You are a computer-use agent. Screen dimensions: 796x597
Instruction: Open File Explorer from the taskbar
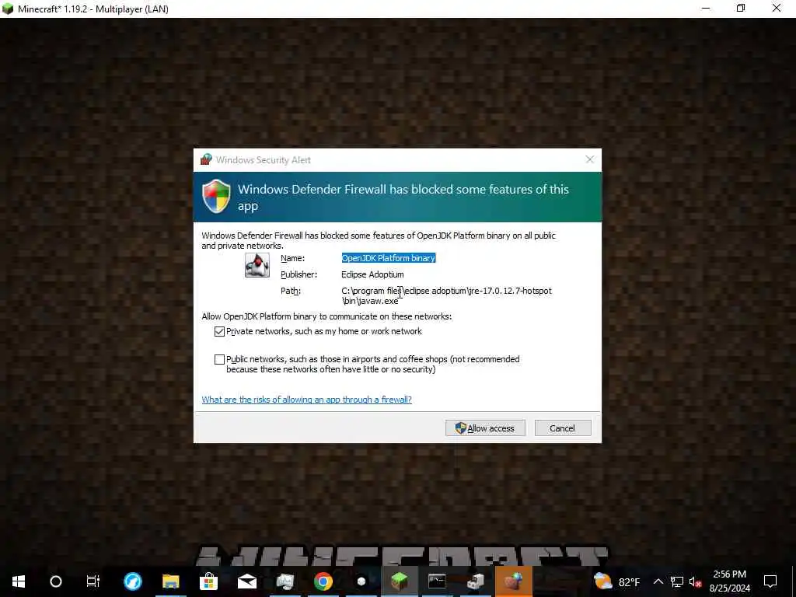pyautogui.click(x=170, y=581)
